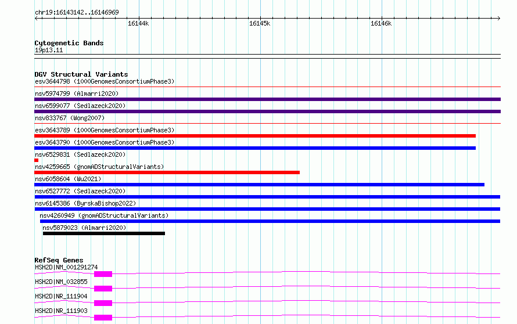Click the esv3643790 label text
This screenshot has height=324, width=517.
pyautogui.click(x=105, y=142)
